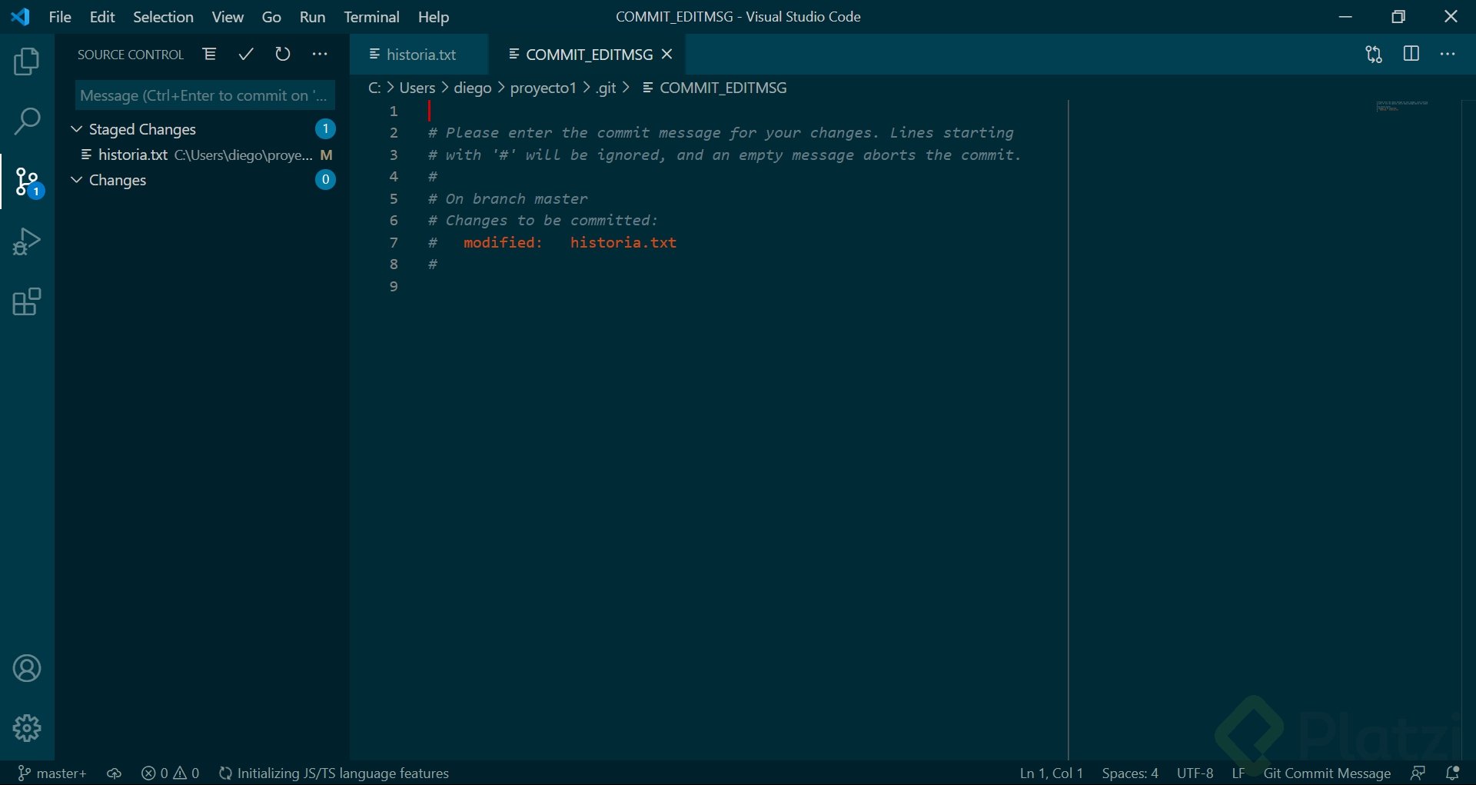Toggle tree view in the Source Control panel

tap(209, 54)
